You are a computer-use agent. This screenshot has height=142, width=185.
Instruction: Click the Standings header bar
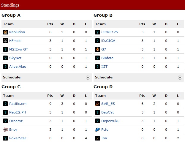click(92, 5)
